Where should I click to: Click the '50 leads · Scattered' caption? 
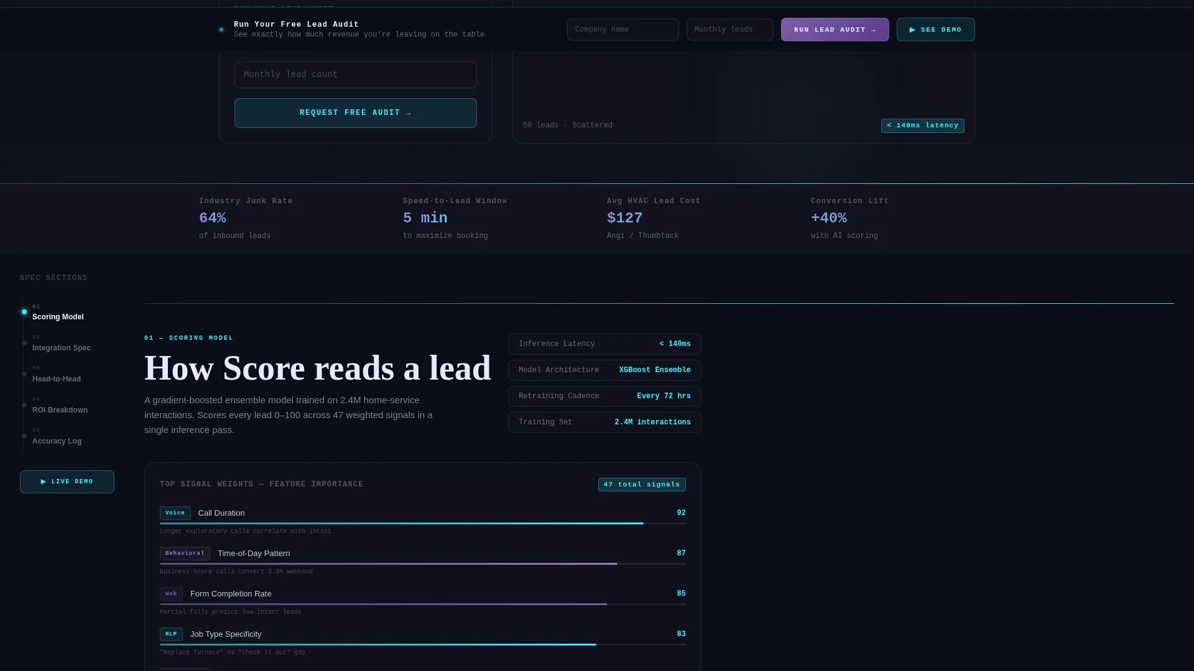pos(567,126)
